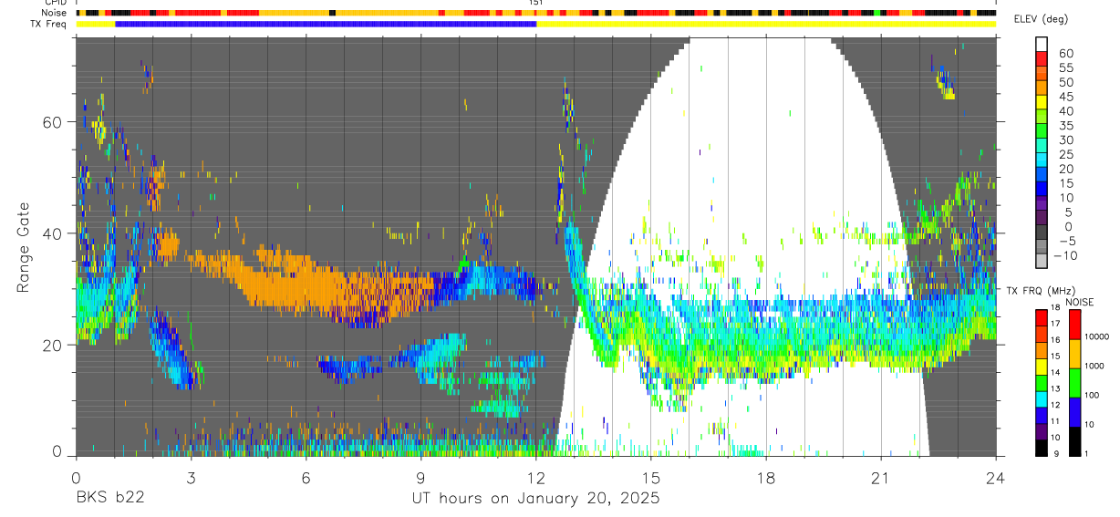Image resolution: width=1120 pixels, height=517 pixels.
Task: Pick the white top segment of ELEV colorbar
Action: pyautogui.click(x=1042, y=45)
